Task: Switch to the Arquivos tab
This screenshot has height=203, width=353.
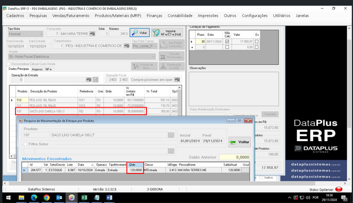Action: pyautogui.click(x=37, y=69)
